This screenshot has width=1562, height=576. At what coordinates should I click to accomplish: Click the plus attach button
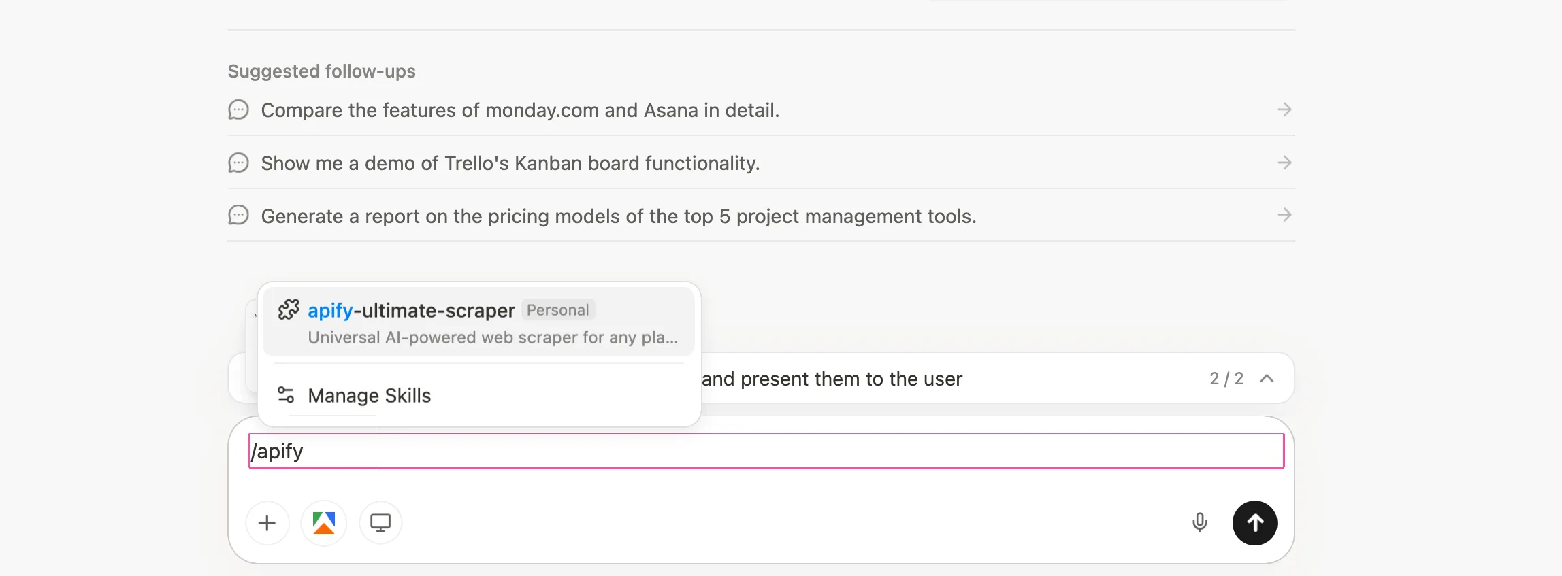pyautogui.click(x=267, y=523)
